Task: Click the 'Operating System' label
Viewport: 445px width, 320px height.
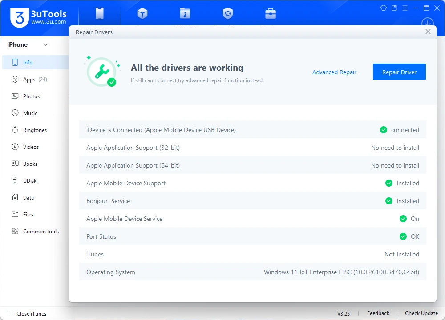Action: coord(111,272)
